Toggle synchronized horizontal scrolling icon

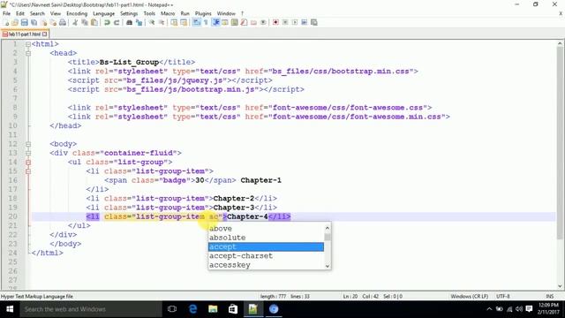click(184, 22)
